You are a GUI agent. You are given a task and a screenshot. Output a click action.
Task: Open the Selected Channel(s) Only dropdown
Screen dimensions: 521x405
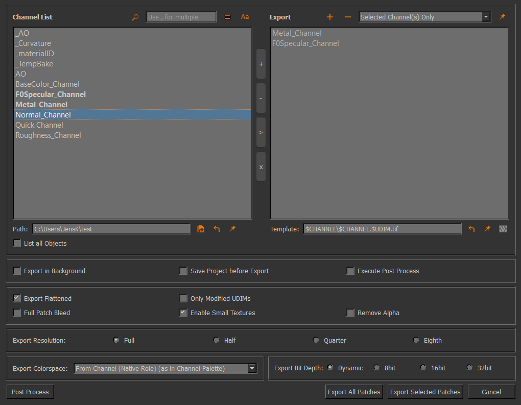424,17
